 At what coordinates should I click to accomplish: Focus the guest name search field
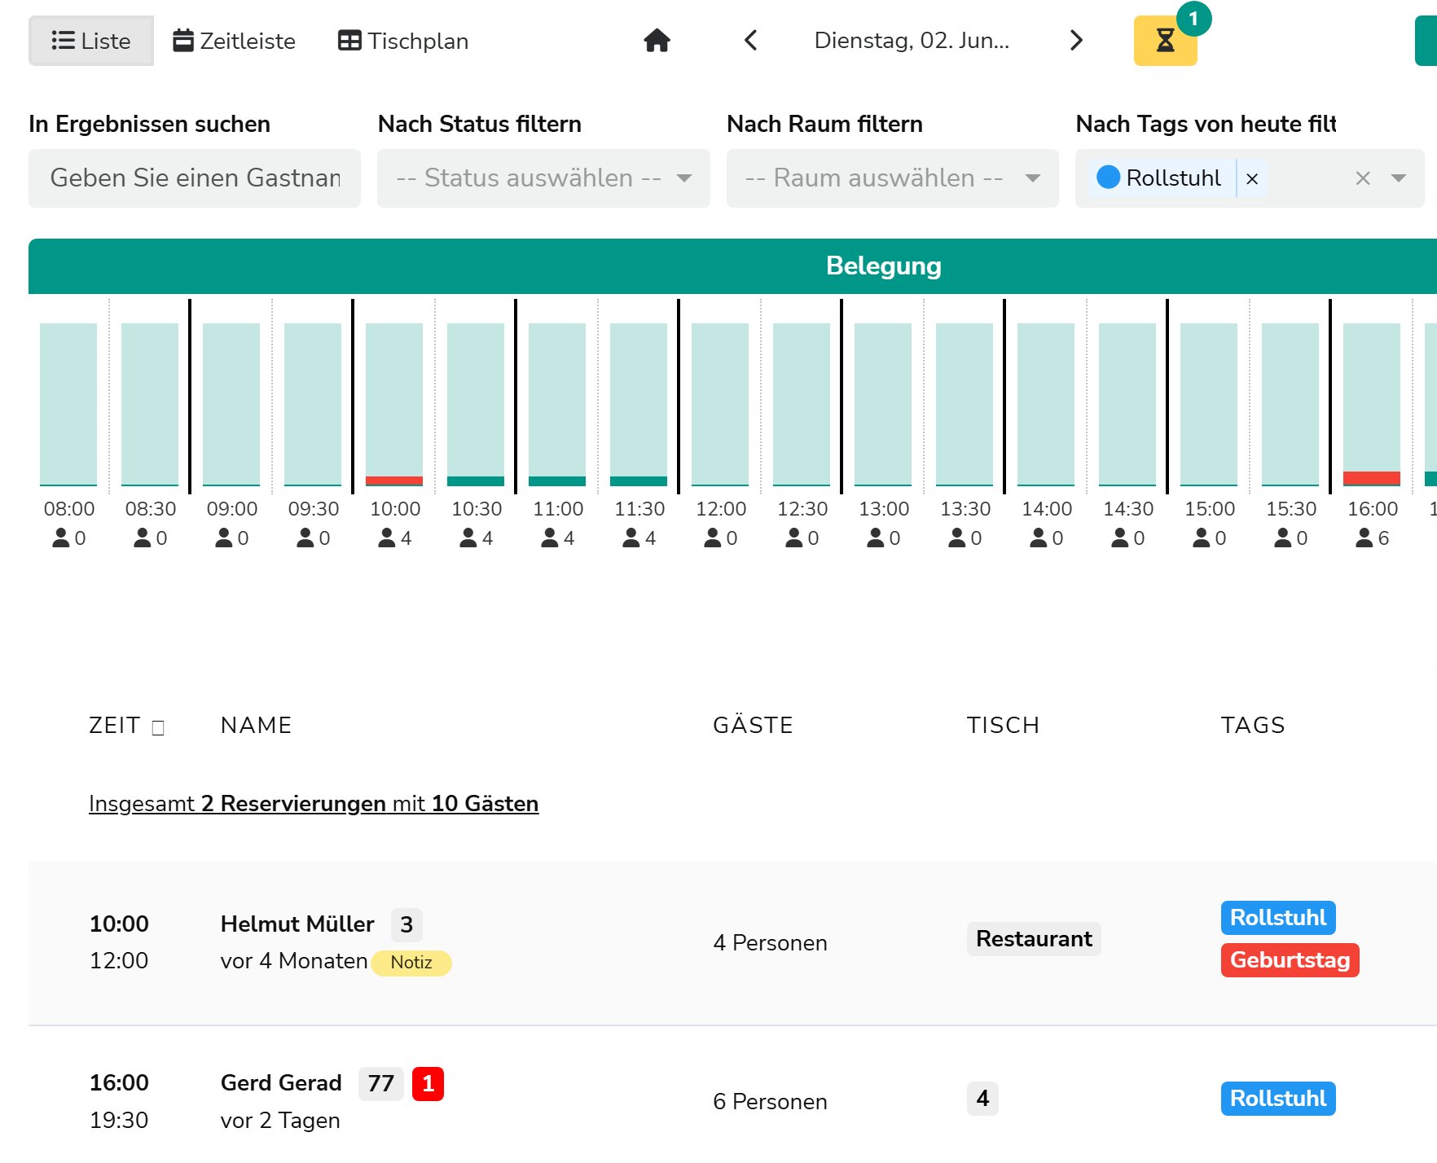pos(195,178)
